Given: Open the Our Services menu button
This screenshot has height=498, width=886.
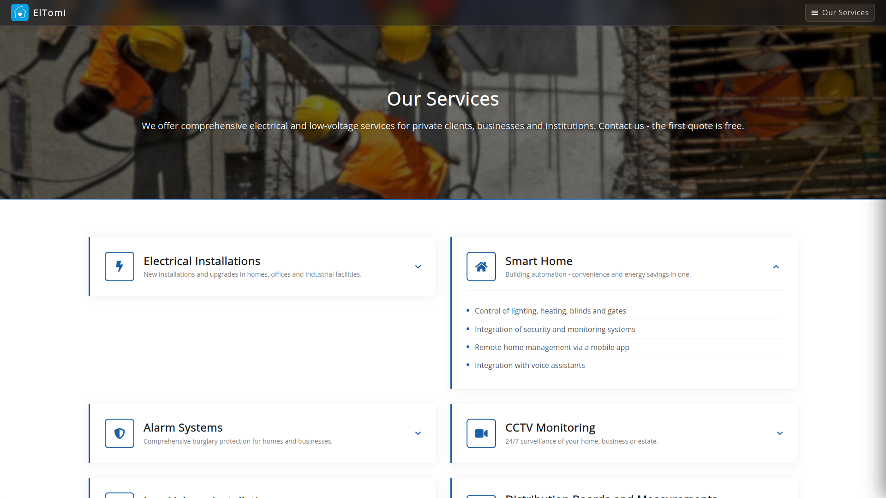Looking at the screenshot, I should coord(840,12).
